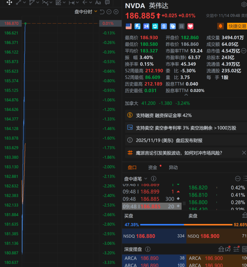Expand the trend line tool options arrow
247x267 pixels.
pos(24,3)
